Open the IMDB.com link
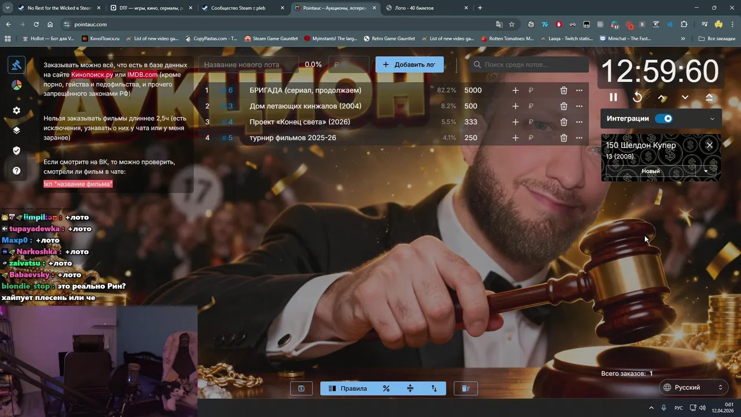The height and width of the screenshot is (417, 741). [142, 75]
